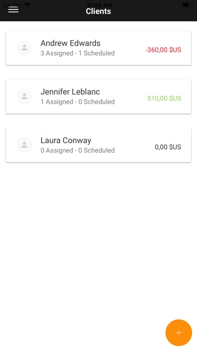197x351 pixels.
Task: Tap the Clients header title
Action: click(x=98, y=11)
